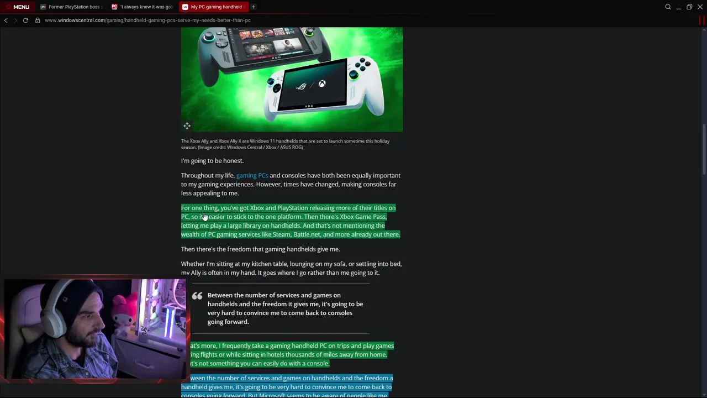Go back to the previous page
Viewport: 707px width, 398px height.
tap(6, 20)
